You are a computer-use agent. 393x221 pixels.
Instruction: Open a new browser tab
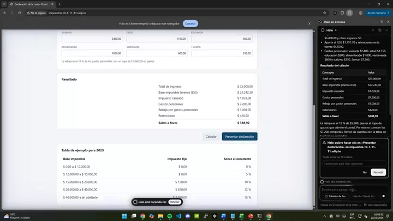coord(59,4)
